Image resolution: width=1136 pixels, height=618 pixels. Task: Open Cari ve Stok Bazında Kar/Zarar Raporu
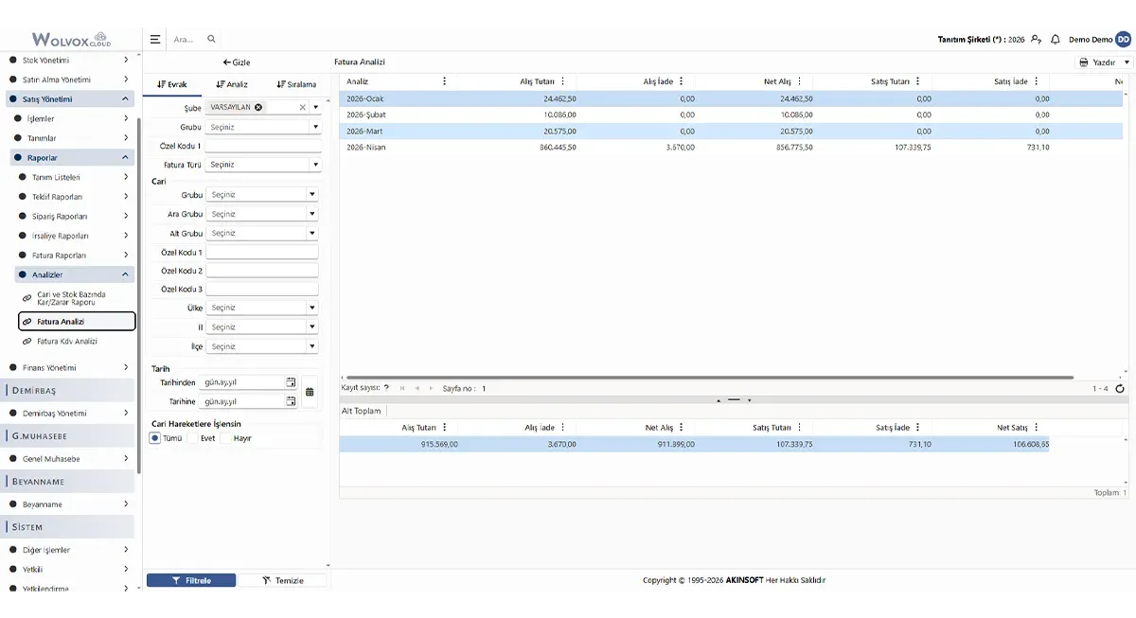point(71,298)
